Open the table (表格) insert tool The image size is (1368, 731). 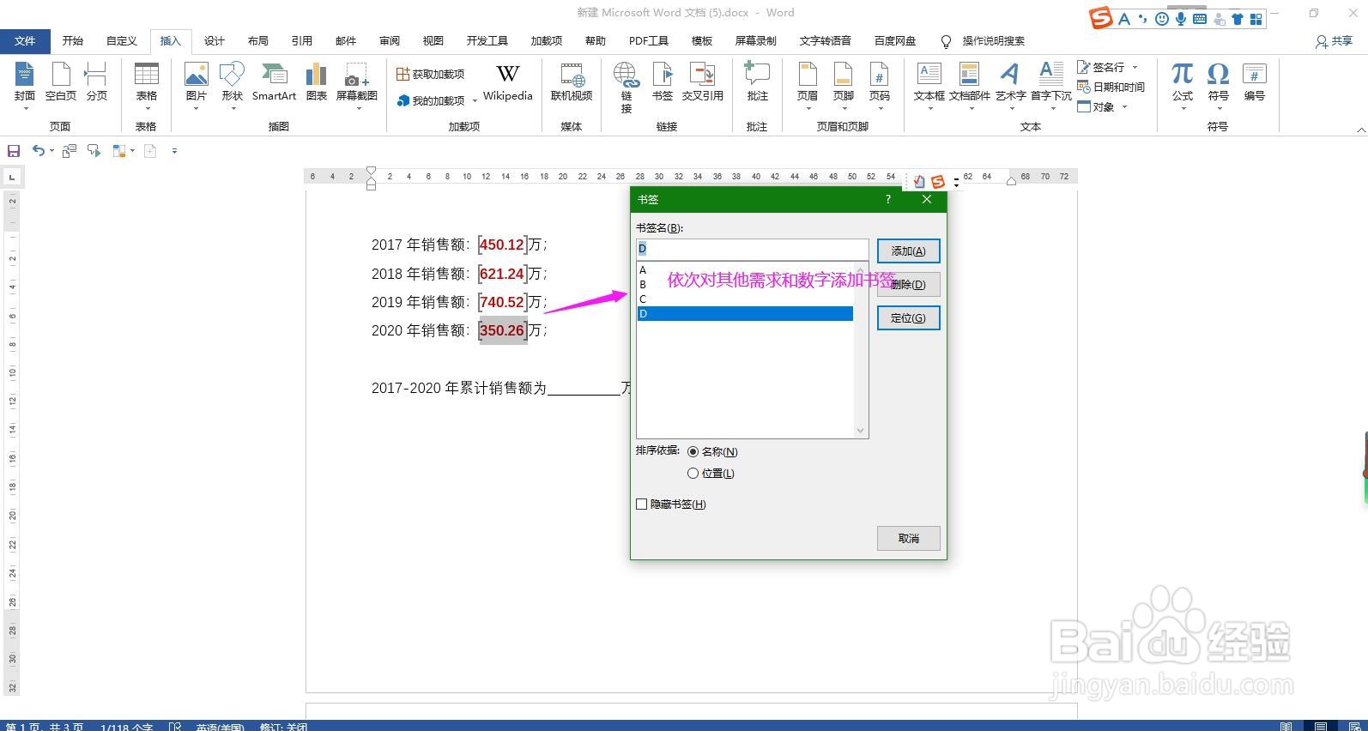[x=147, y=86]
